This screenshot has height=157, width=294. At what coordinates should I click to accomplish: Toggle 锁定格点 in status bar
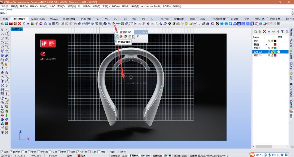[x=115, y=156]
